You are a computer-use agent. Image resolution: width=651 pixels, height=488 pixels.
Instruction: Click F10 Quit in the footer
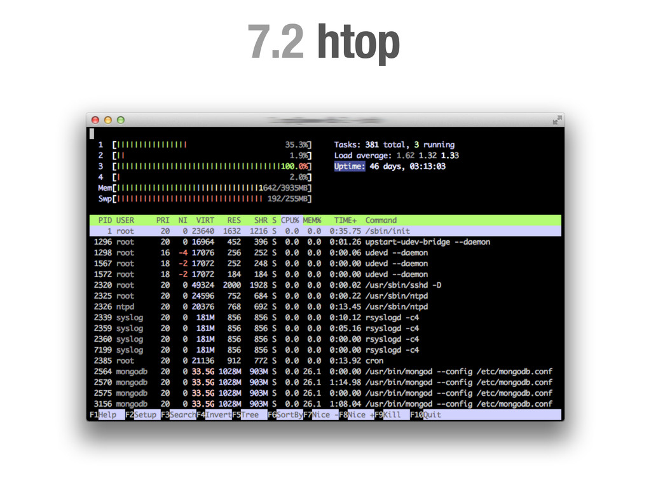tap(426, 414)
